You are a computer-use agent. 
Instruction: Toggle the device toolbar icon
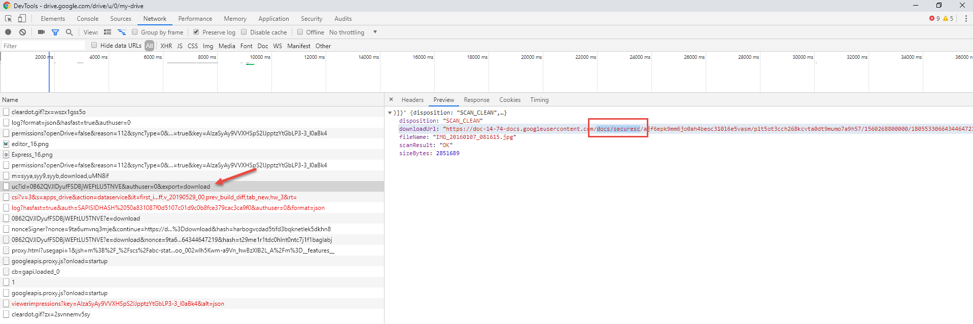22,19
